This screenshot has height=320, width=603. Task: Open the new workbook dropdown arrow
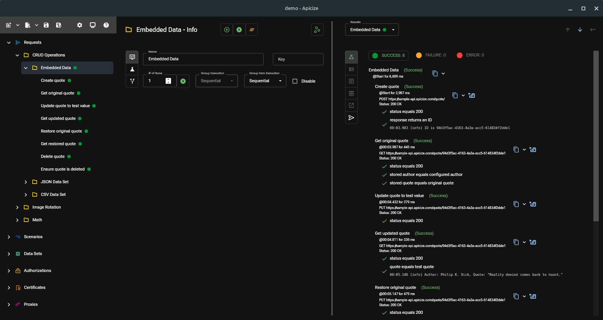point(18,25)
